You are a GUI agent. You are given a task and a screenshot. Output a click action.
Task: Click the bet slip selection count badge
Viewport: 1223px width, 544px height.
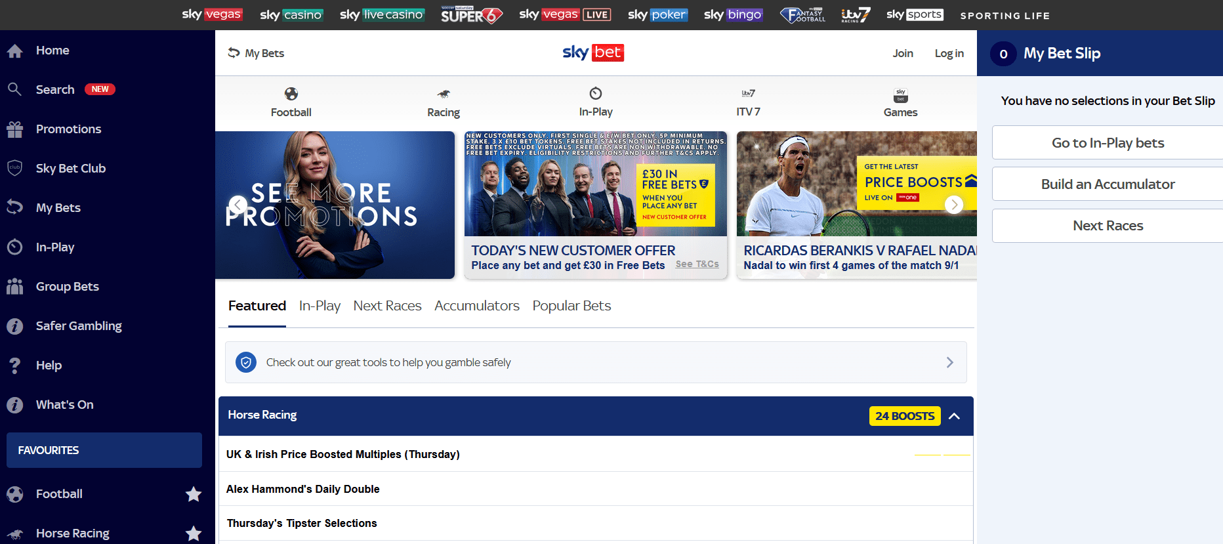tap(1003, 54)
